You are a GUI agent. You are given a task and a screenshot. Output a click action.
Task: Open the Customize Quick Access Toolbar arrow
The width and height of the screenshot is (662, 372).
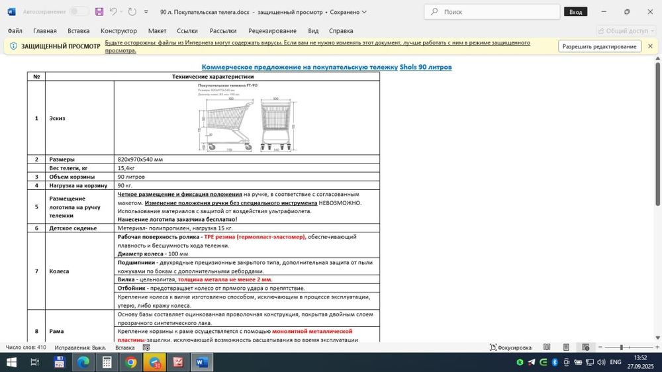[146, 12]
